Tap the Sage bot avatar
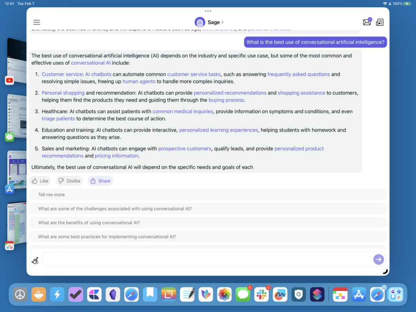 point(200,22)
